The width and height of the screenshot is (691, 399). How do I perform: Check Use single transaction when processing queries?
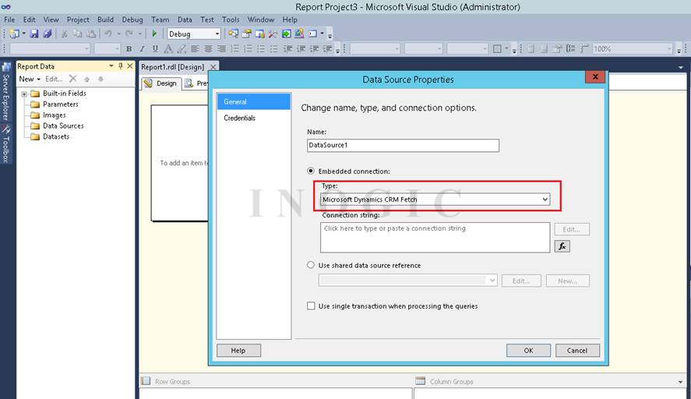[x=311, y=305]
